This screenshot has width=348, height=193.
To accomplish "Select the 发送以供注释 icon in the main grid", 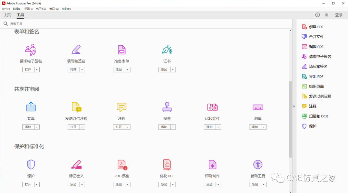I will point(77,107).
